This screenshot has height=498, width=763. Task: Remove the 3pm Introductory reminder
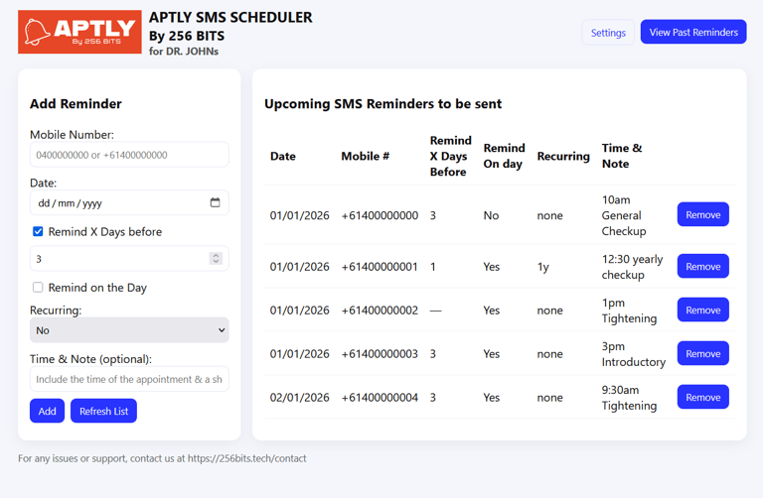(x=702, y=354)
